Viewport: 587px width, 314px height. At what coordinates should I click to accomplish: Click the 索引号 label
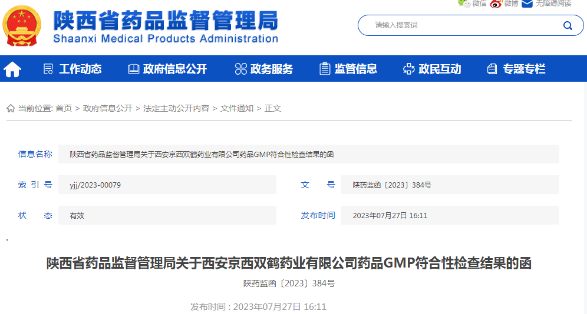(35, 185)
